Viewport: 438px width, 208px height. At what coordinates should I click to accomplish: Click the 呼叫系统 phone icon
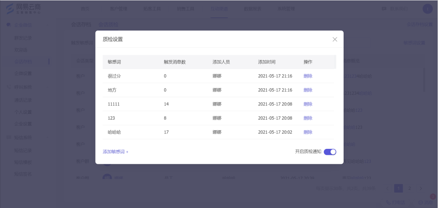pyautogui.click(x=9, y=87)
